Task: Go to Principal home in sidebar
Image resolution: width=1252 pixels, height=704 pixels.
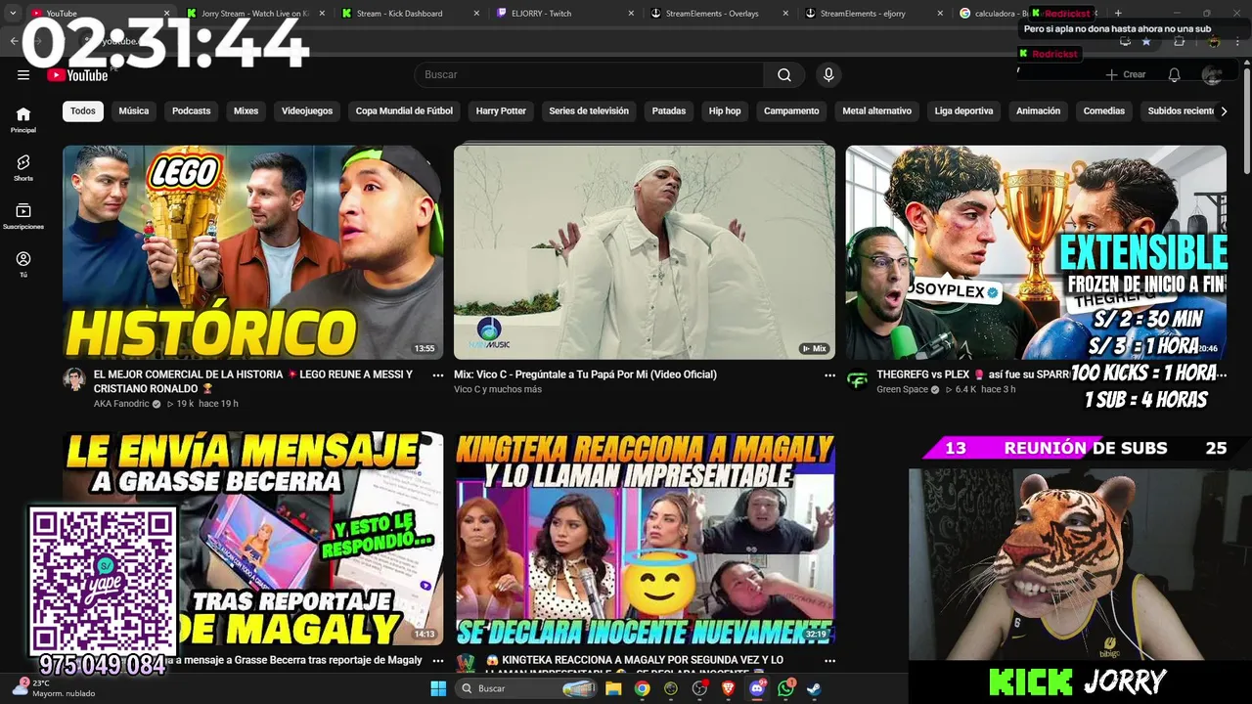Action: 23,119
